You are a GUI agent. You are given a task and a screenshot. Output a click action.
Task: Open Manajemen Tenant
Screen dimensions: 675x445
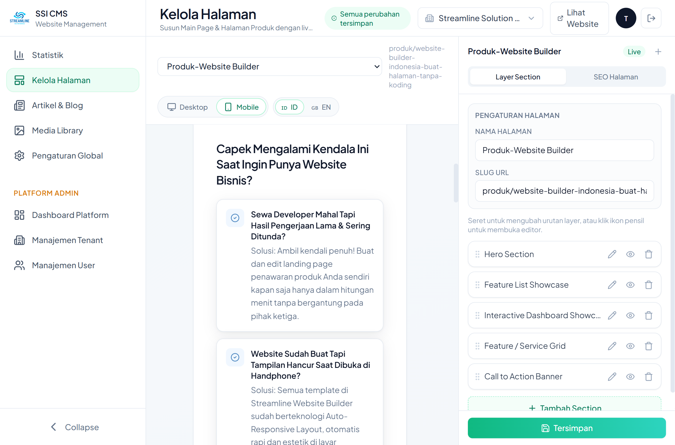pyautogui.click(x=73, y=240)
